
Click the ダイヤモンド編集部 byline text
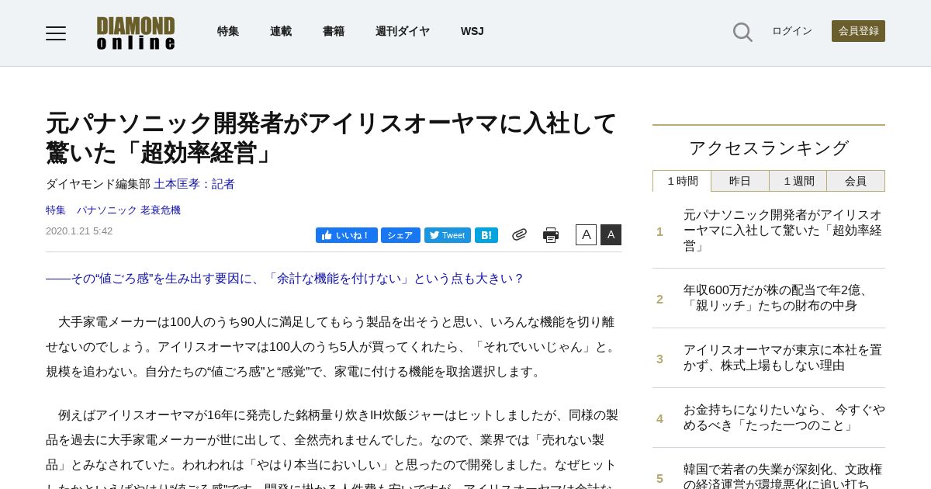pos(98,184)
